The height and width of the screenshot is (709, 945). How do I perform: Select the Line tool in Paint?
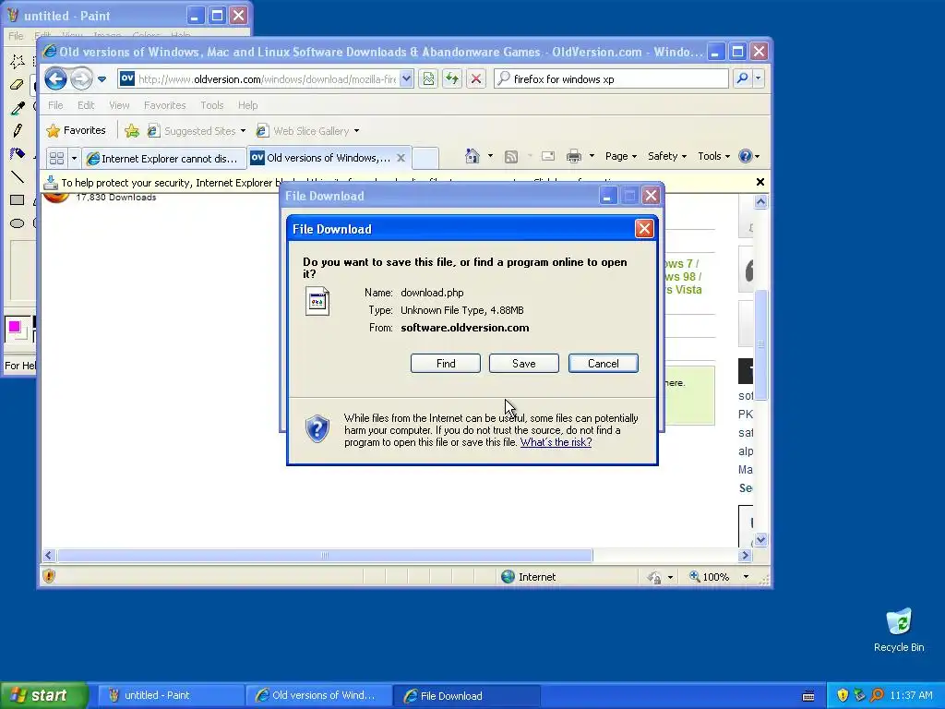[x=18, y=176]
